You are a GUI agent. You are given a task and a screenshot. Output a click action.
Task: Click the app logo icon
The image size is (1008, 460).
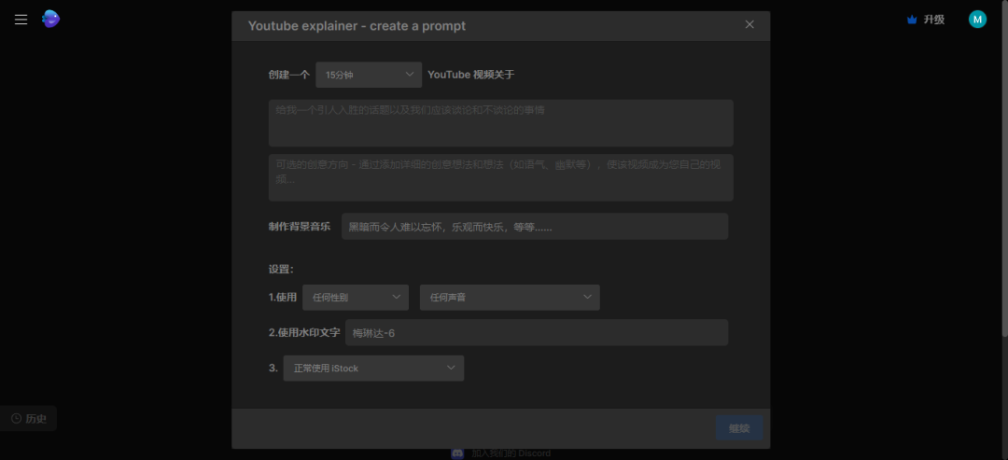50,20
